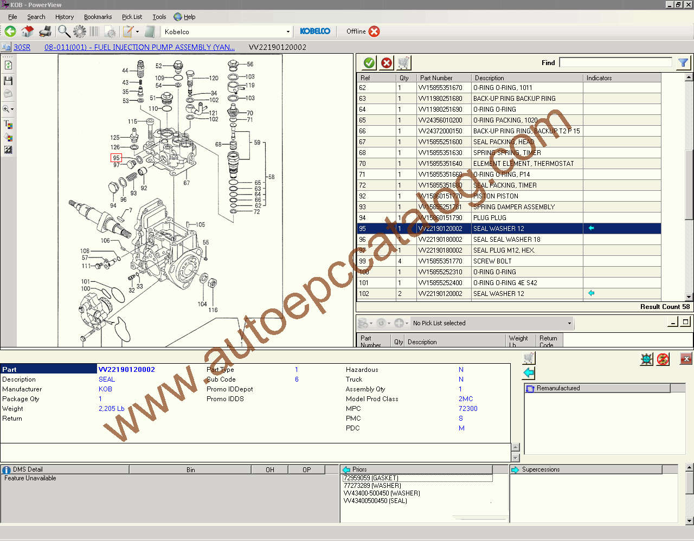
Task: Open the Pick List menu
Action: tap(132, 17)
